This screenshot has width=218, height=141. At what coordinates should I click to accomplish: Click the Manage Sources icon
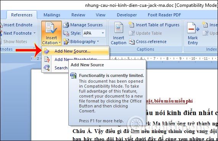(66, 25)
